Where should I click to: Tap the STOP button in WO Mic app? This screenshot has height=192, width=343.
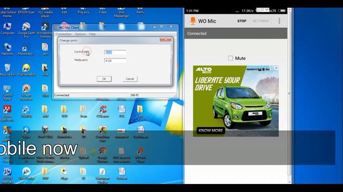(242, 21)
